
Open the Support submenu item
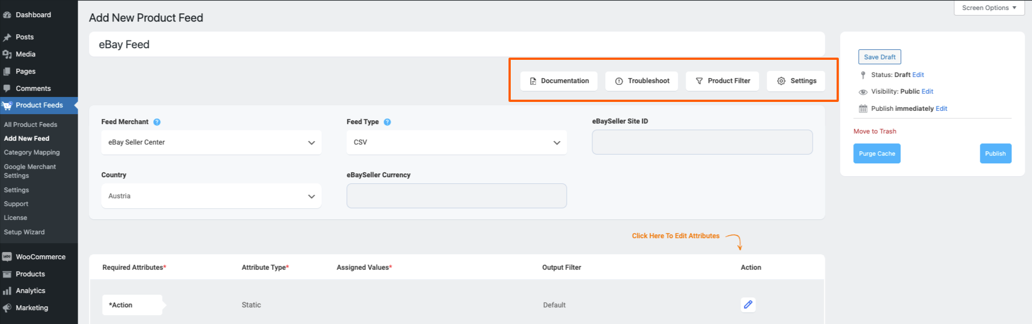tap(16, 204)
